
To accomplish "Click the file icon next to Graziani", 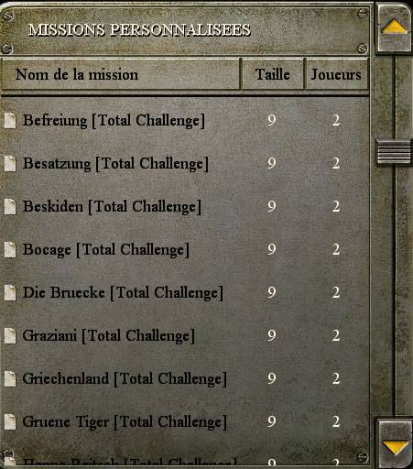I will (x=10, y=335).
